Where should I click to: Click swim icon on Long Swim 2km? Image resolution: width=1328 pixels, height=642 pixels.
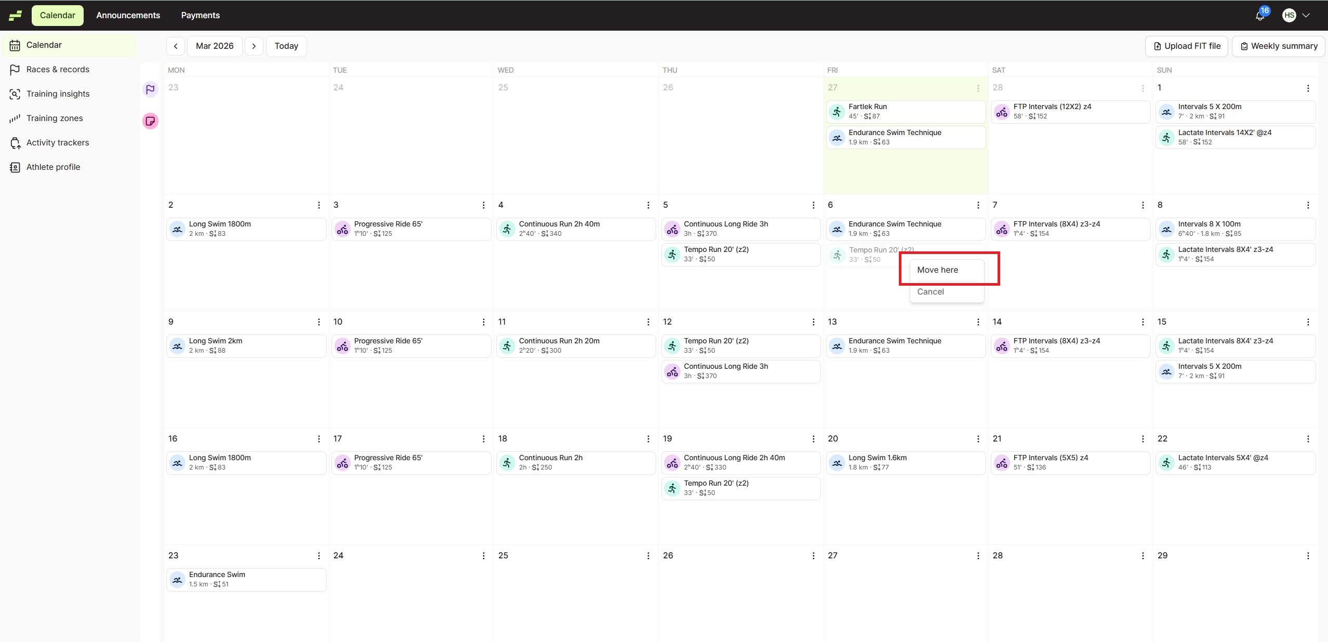point(178,346)
